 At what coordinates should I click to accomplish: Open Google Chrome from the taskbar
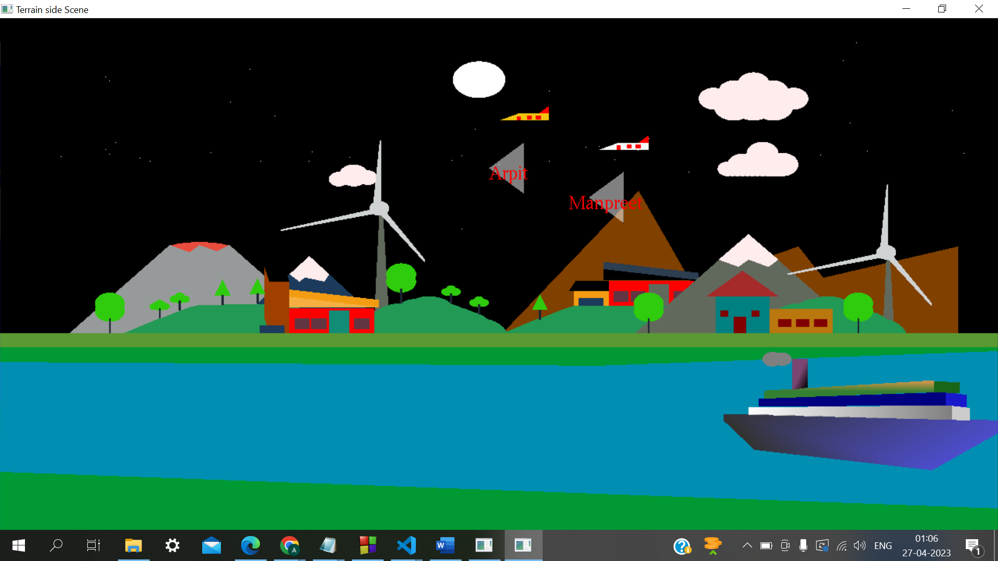[x=290, y=545]
